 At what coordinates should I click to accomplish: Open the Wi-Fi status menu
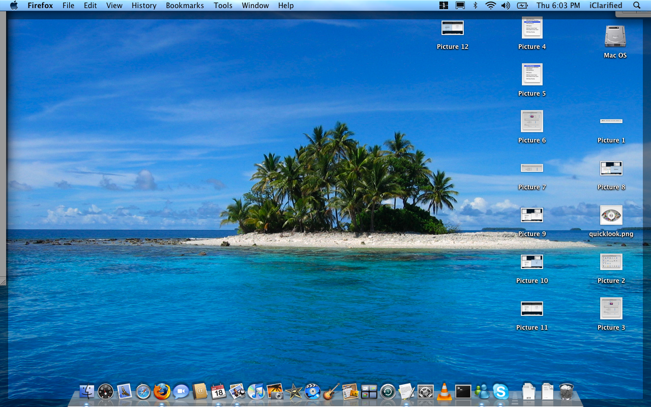[x=490, y=6]
